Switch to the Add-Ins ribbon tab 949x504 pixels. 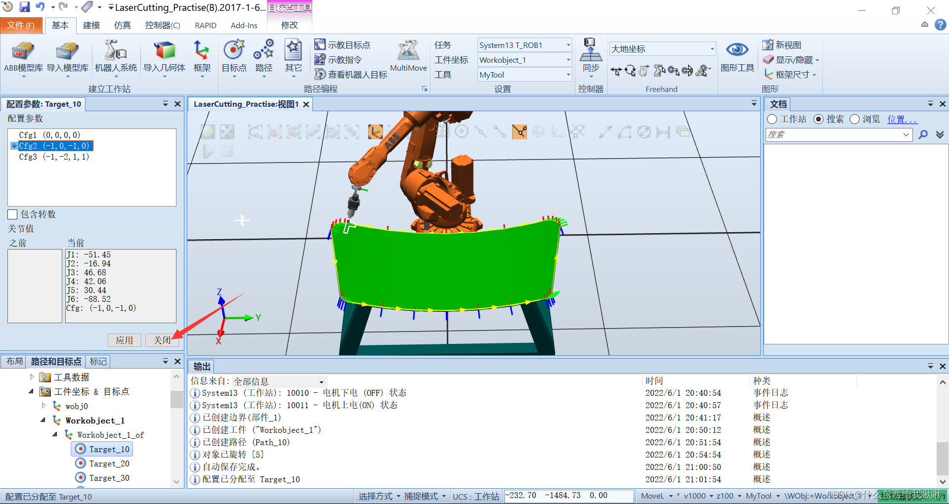(244, 25)
